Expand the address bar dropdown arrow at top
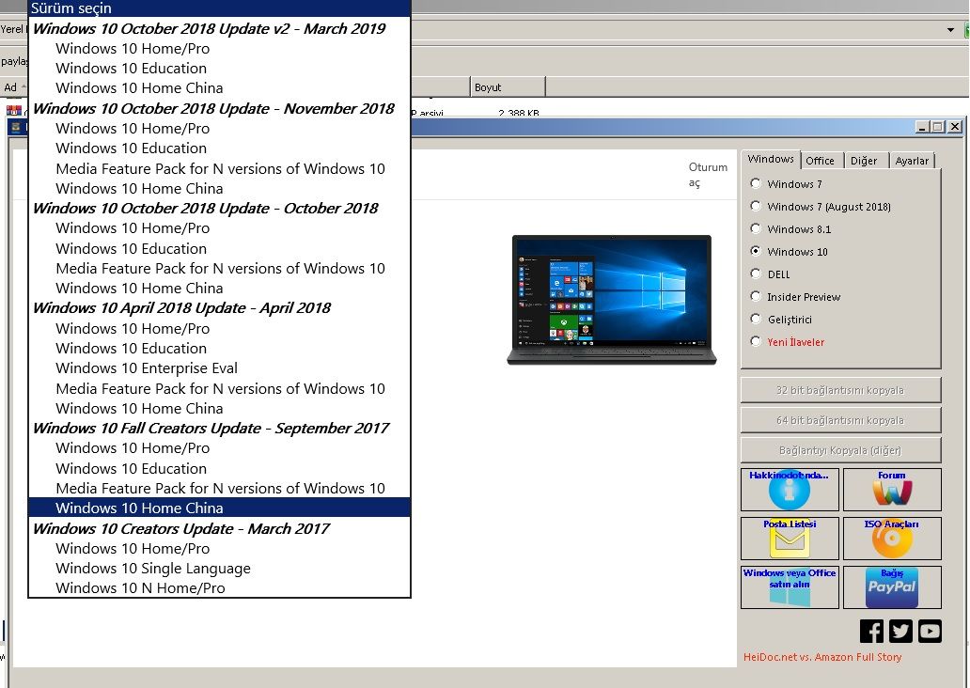 pos(950,30)
